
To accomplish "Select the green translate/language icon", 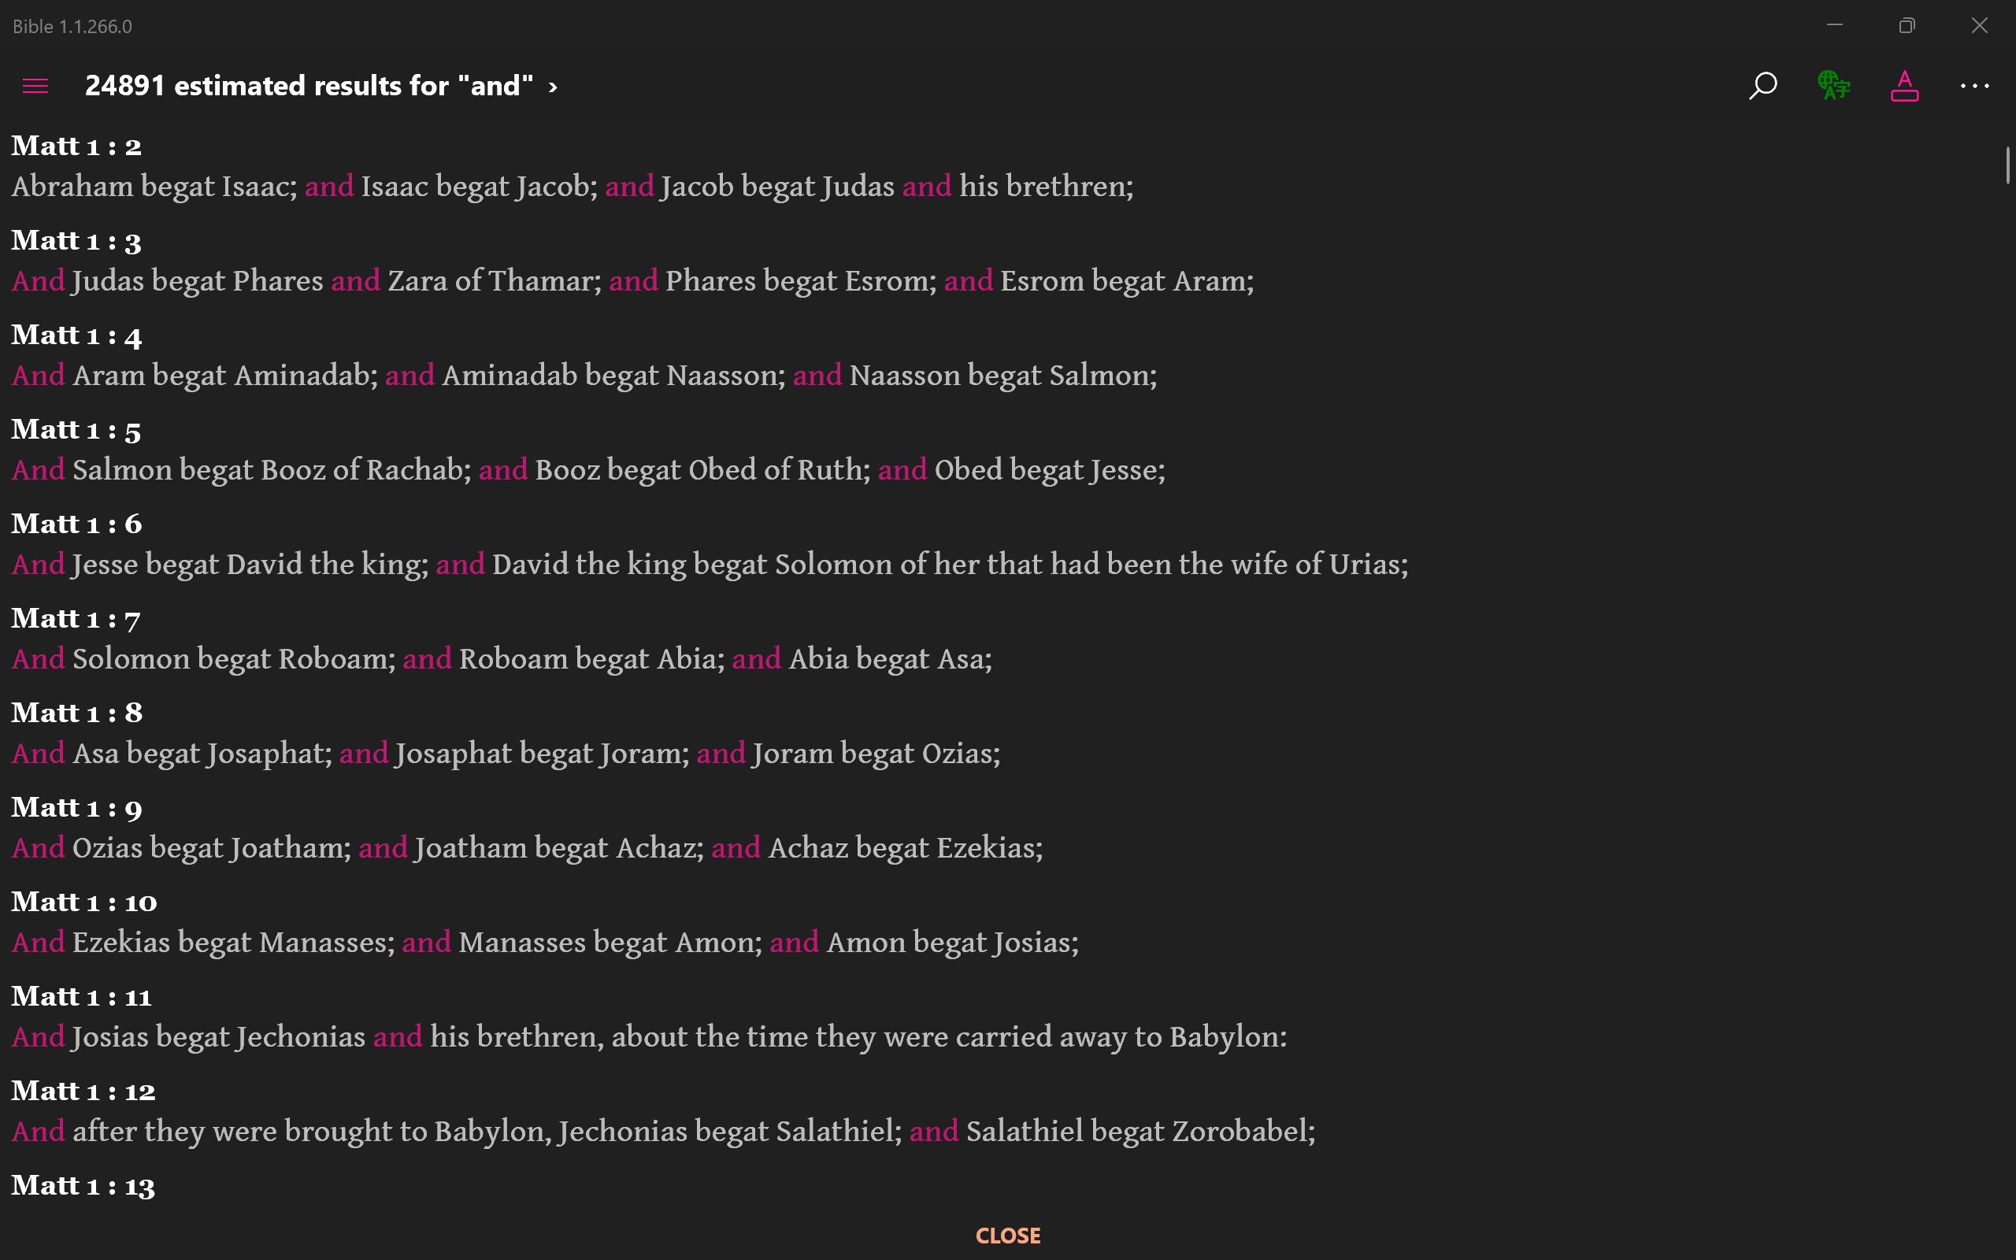I will (1833, 86).
